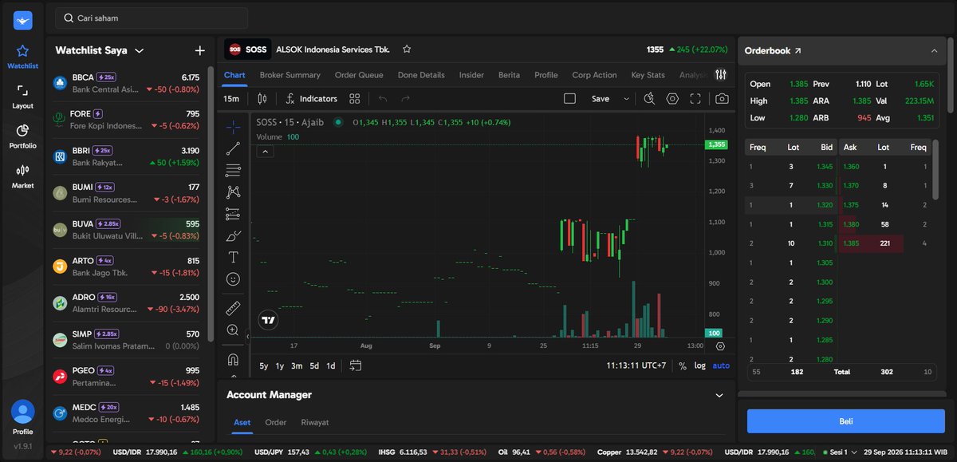Open the Order Queue tab
The width and height of the screenshot is (957, 462).
[x=359, y=75]
